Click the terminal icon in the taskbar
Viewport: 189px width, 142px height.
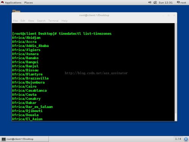point(4,139)
